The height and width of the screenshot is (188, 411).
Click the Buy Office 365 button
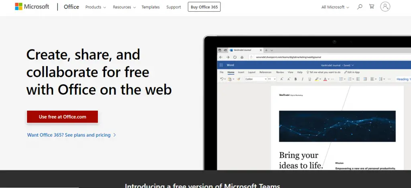(x=204, y=7)
